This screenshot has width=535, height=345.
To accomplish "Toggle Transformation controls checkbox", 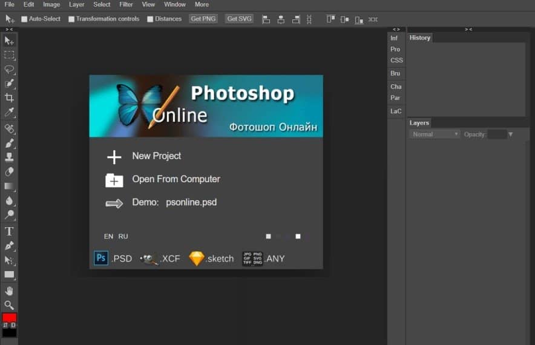I will click(71, 19).
